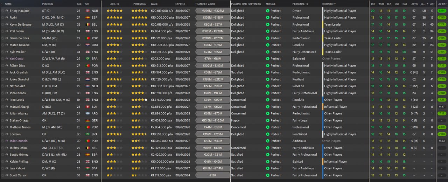Screen dimensions: 448x182
Task: Click the potential stars for Rico Lewis
Action: [x=140, y=100]
